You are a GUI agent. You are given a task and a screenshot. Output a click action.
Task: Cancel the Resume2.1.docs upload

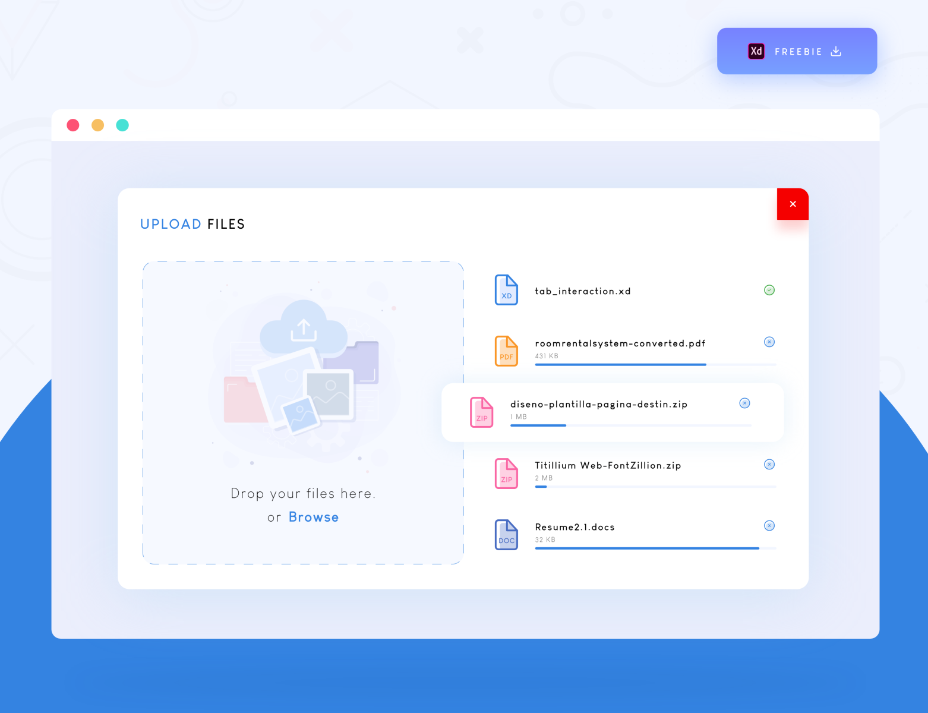click(x=769, y=525)
